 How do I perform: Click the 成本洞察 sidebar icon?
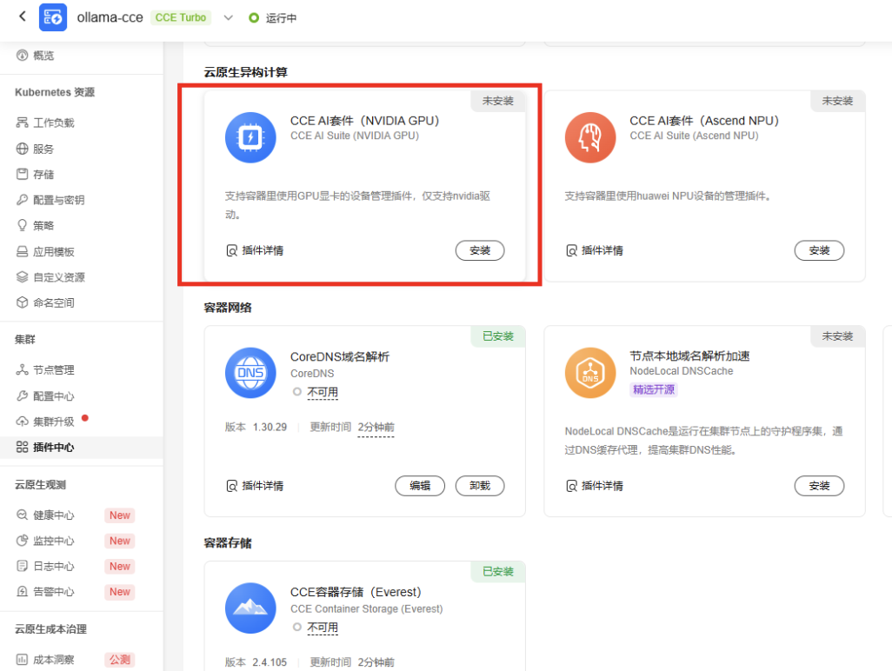coord(23,660)
